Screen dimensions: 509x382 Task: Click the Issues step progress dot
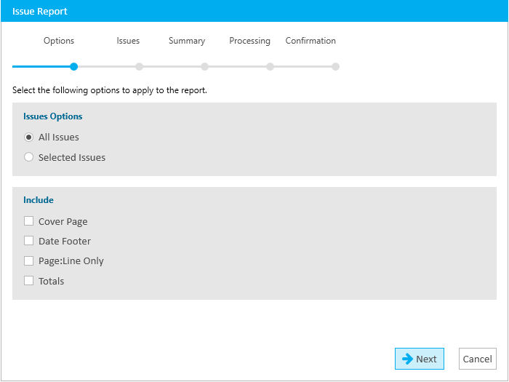click(x=140, y=67)
